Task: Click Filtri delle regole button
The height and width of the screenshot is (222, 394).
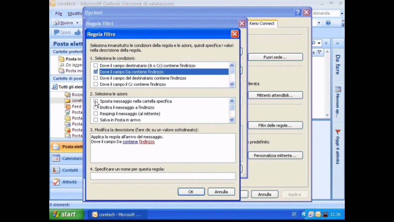Action: [x=275, y=125]
